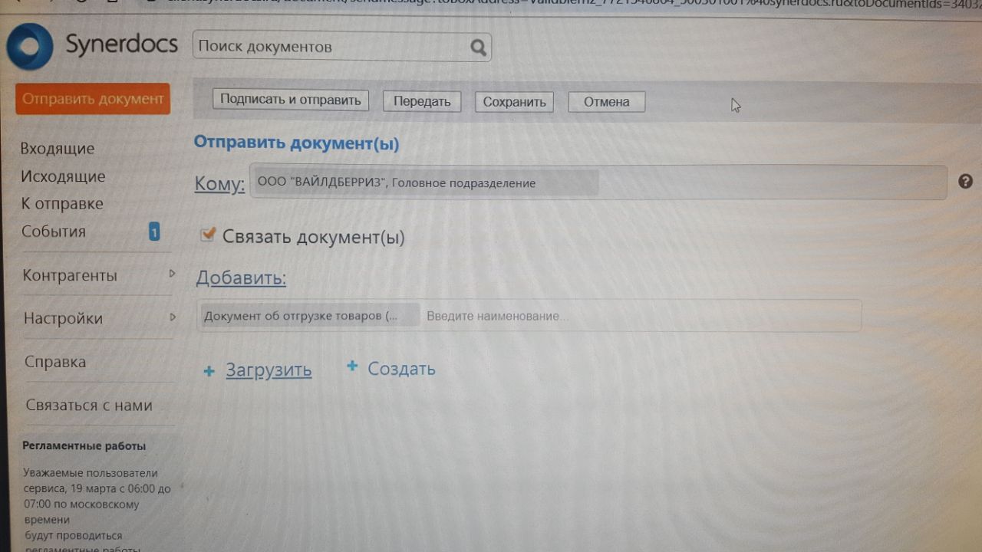Click the Отправить документ(ы) page heading
Screen dimensions: 982x552
point(296,143)
